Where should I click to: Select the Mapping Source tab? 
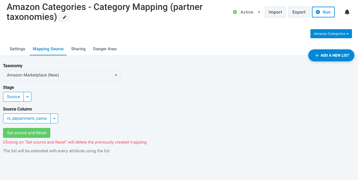(48, 49)
